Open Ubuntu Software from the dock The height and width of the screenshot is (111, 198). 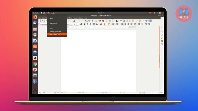(x=35, y=47)
